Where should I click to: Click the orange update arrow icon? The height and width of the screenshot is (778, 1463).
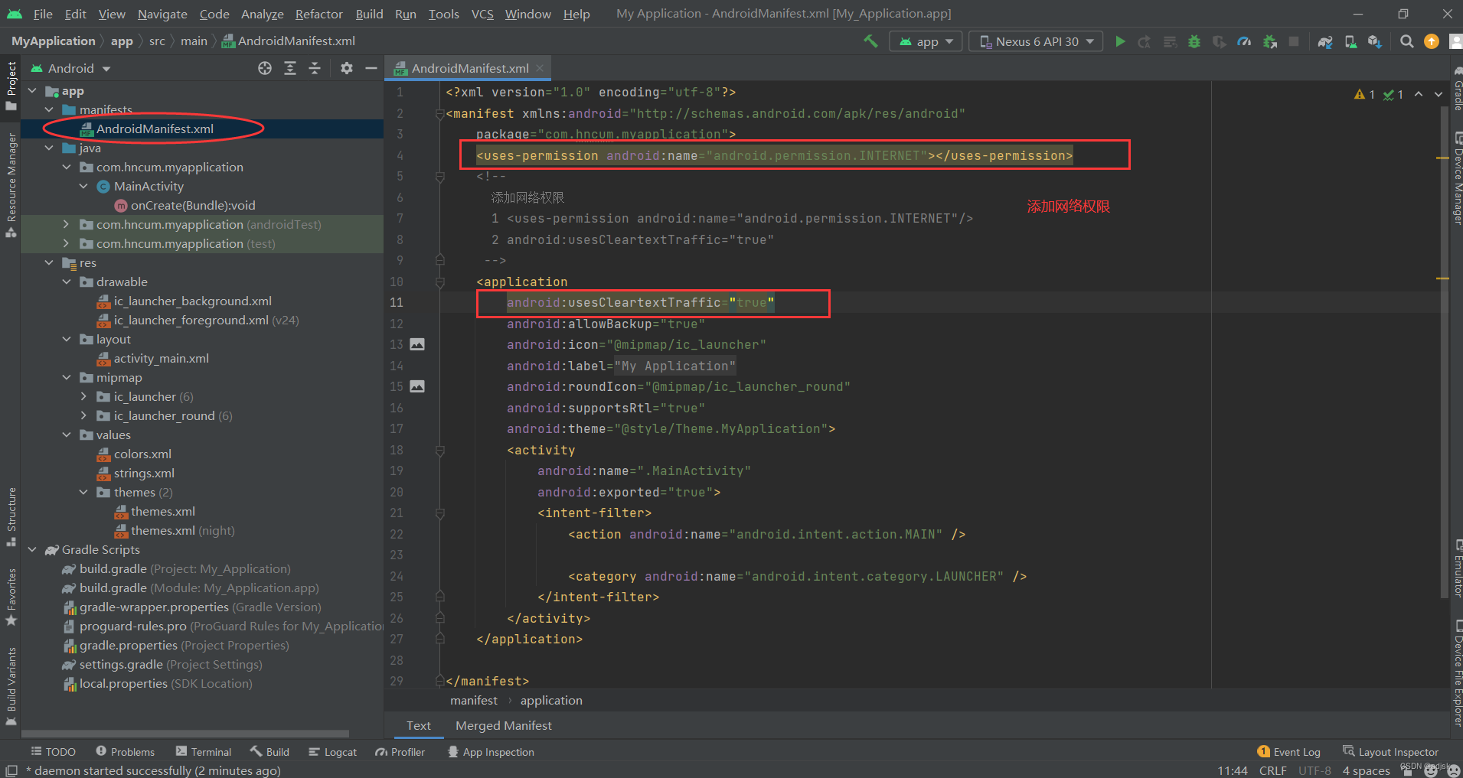pos(1431,41)
